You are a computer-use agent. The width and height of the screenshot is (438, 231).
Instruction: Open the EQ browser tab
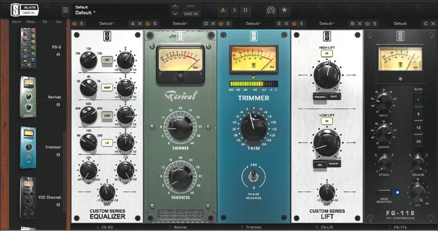44,22
